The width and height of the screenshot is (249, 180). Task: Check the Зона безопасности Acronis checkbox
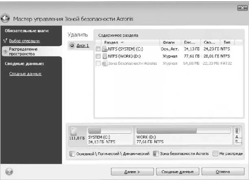pyautogui.click(x=98, y=63)
